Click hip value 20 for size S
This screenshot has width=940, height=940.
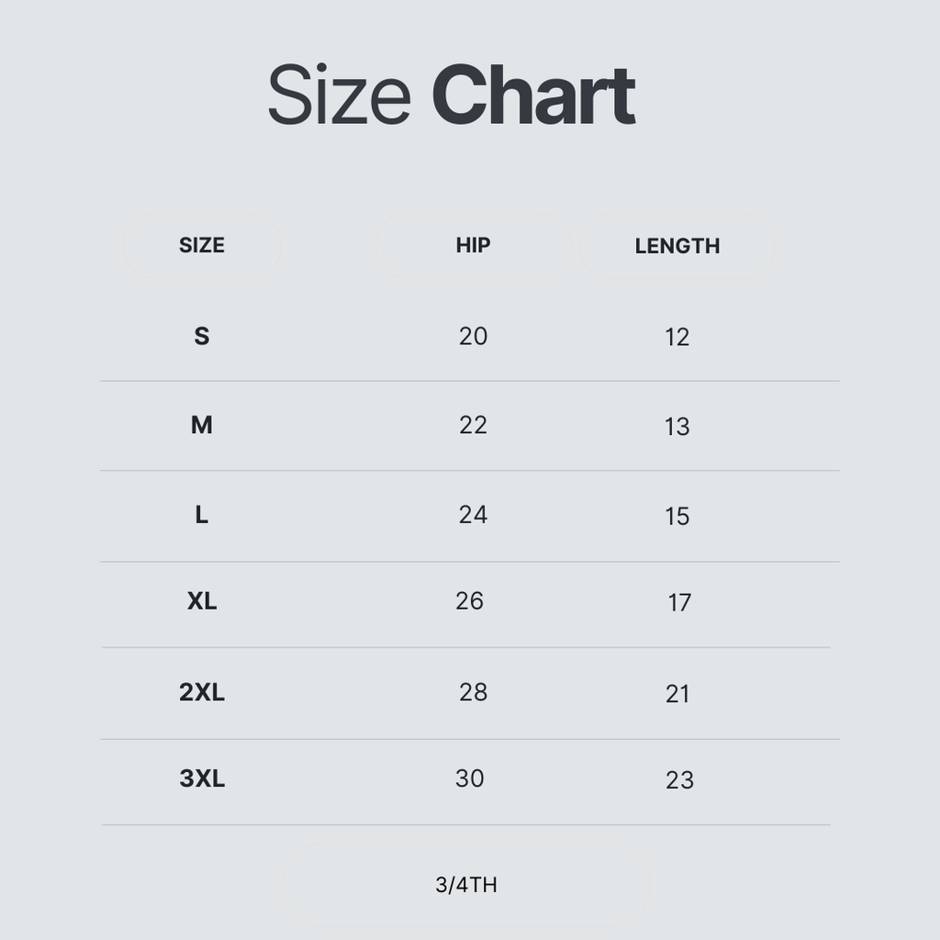[x=473, y=336]
